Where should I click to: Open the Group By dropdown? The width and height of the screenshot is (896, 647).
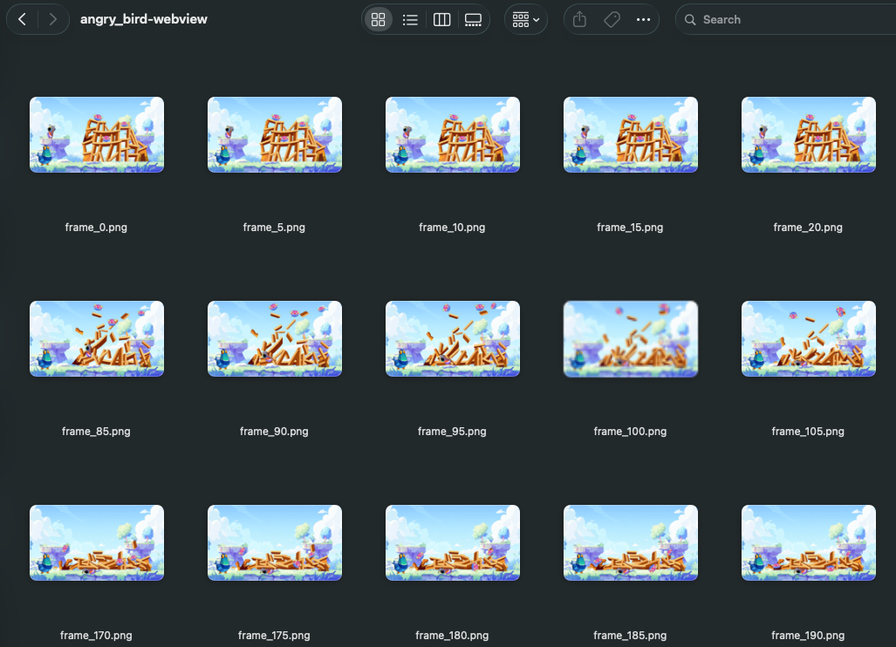[521, 18]
